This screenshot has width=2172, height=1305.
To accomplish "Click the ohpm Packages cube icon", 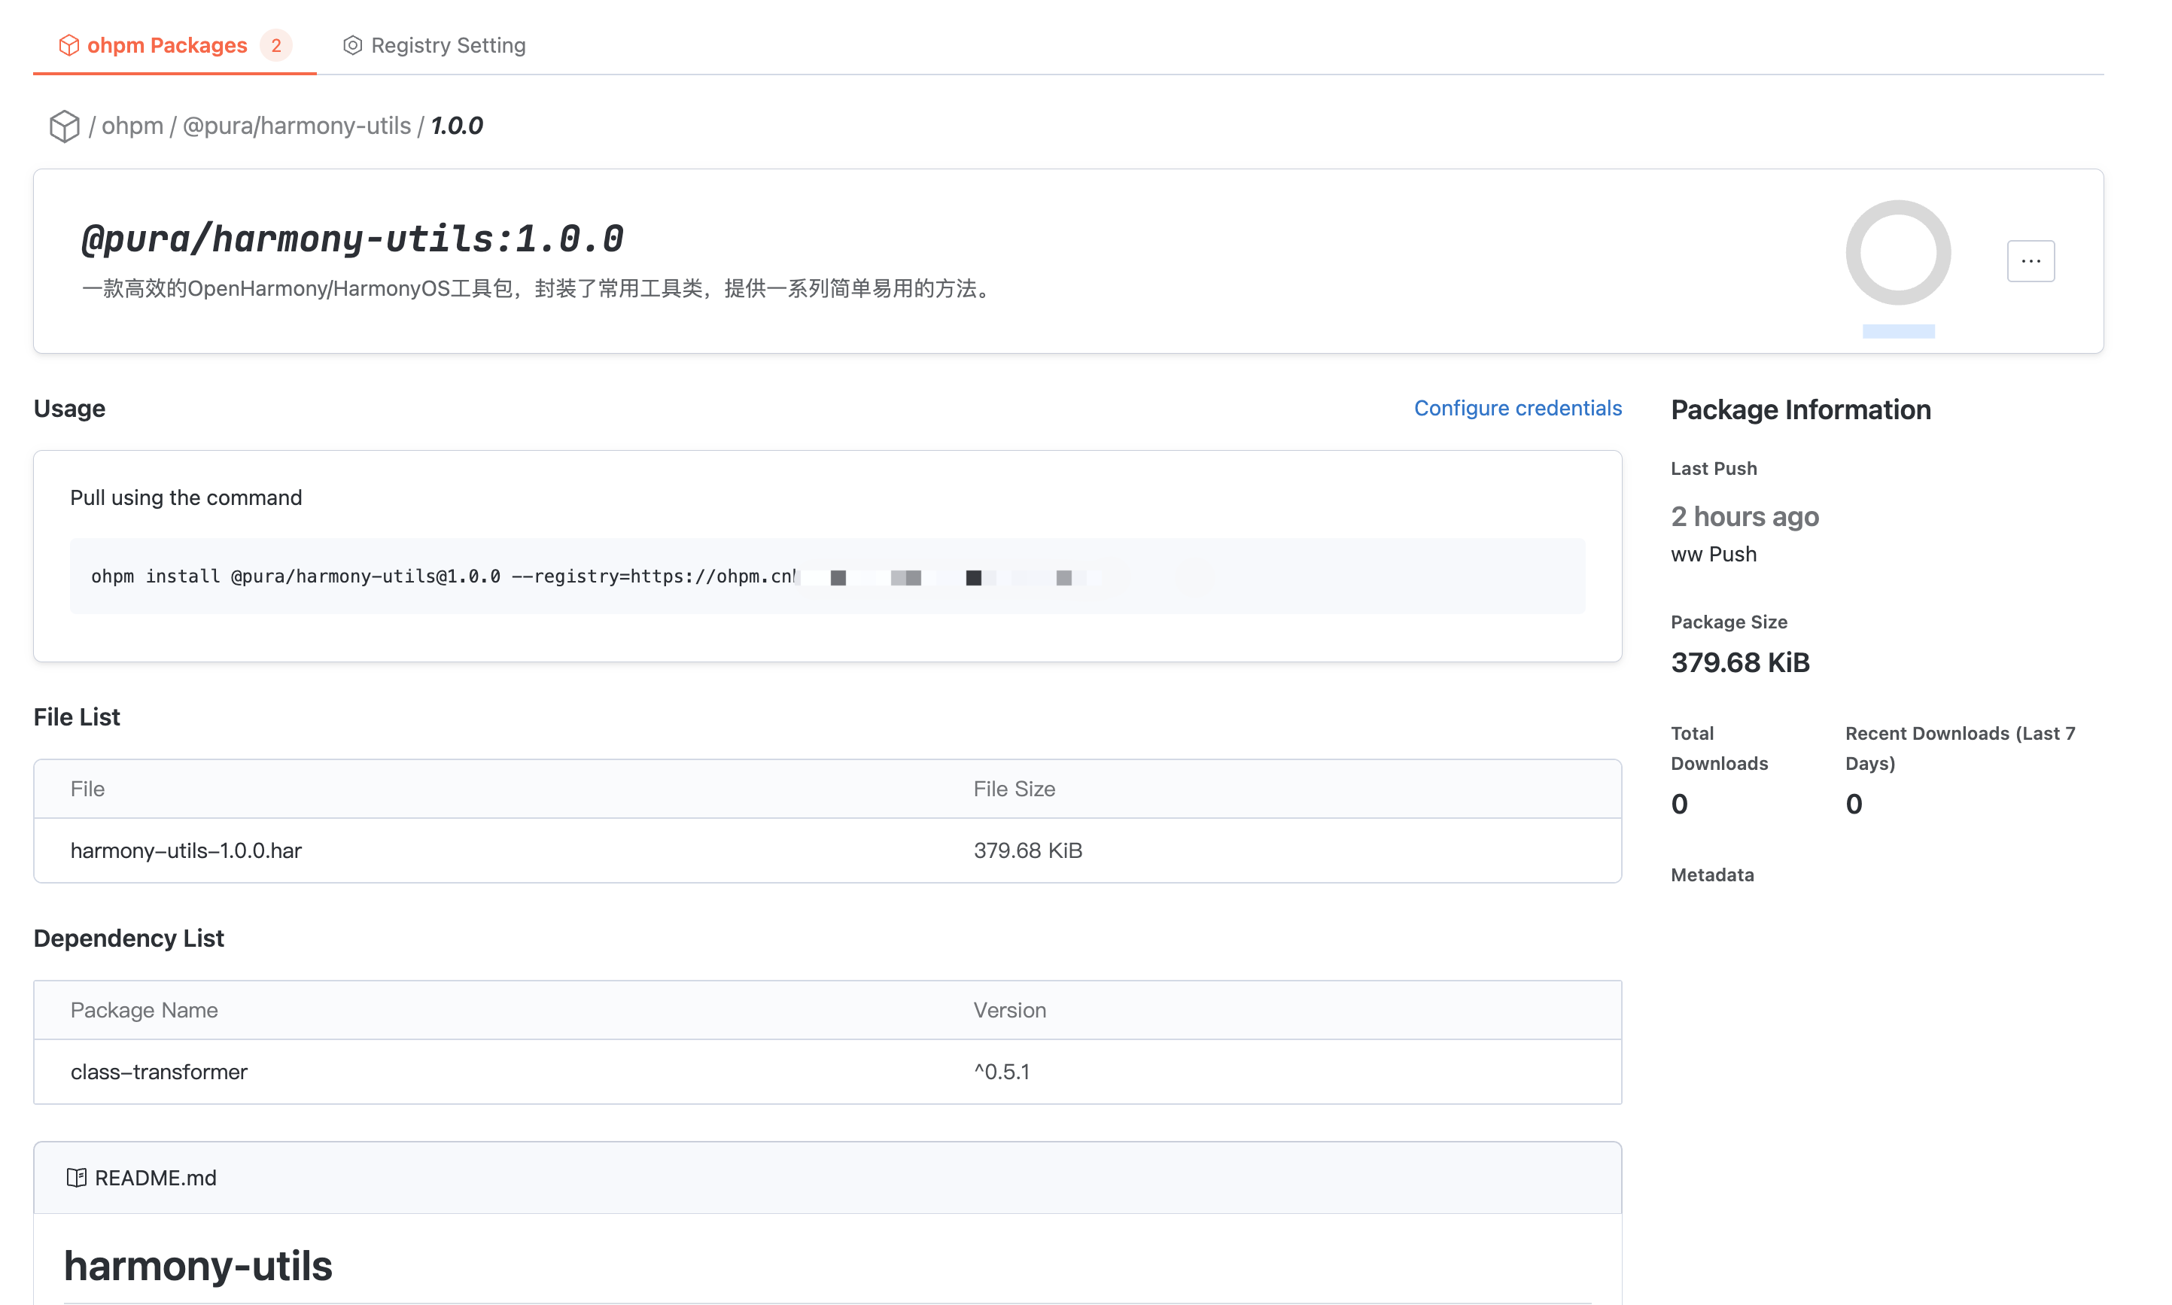I will pos(68,45).
